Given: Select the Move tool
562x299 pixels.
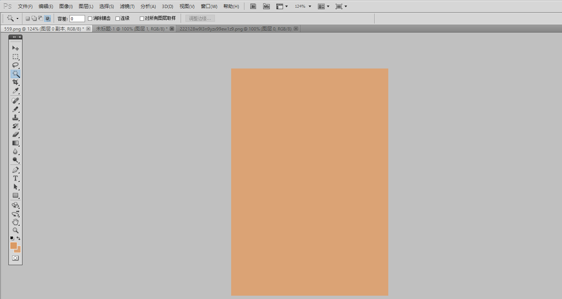Looking at the screenshot, I should [x=15, y=48].
